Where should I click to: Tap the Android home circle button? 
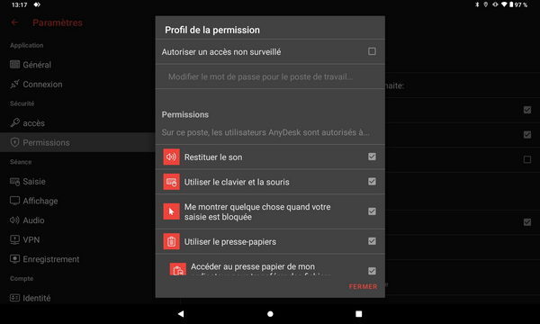(270, 314)
